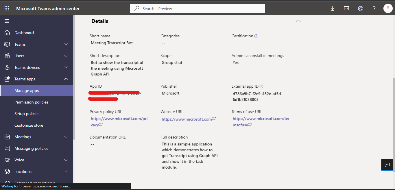Select Manage apps in the sidebar
This screenshot has width=395, height=190.
coord(26,90)
